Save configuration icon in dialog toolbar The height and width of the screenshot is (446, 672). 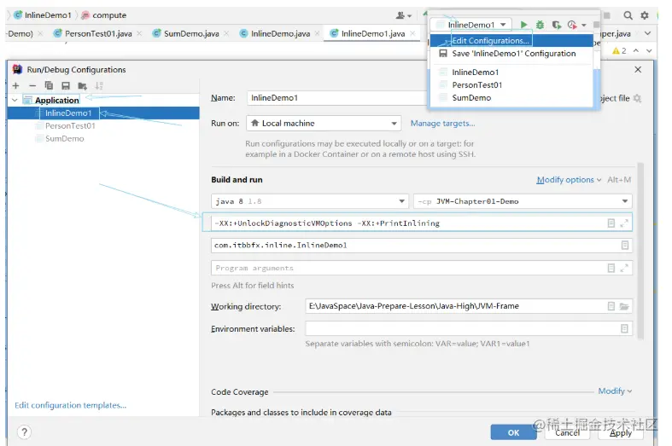tap(66, 85)
